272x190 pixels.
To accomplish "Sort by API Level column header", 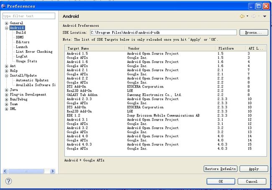I will [256, 49].
